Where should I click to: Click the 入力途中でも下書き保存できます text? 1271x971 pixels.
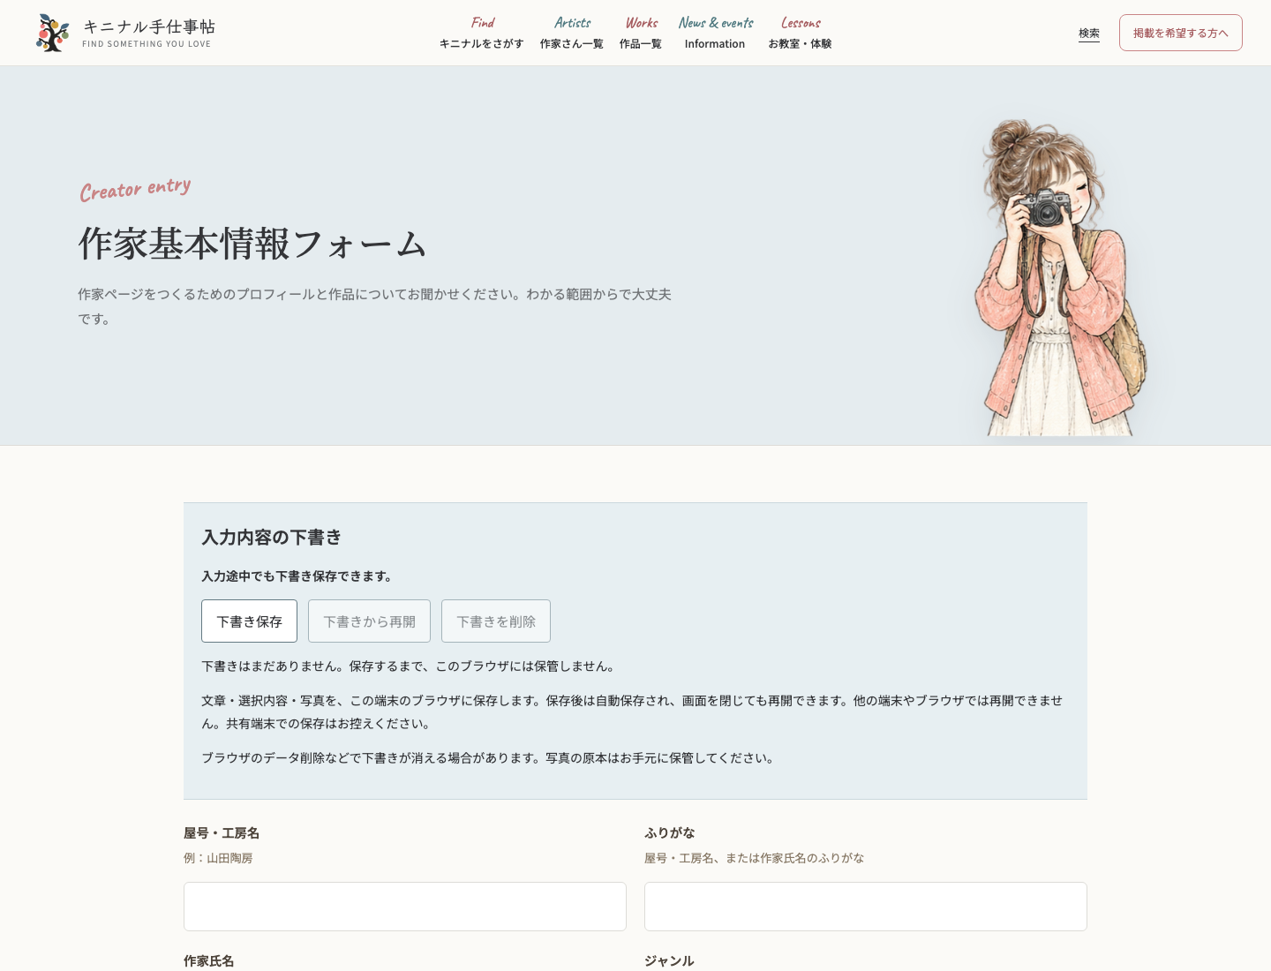(297, 576)
